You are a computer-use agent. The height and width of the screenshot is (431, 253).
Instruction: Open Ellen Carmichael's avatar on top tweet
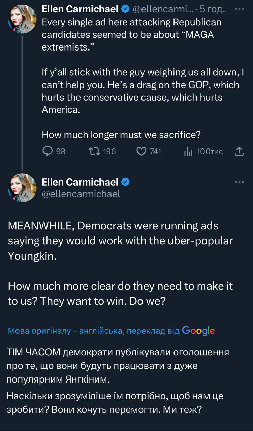(x=22, y=19)
